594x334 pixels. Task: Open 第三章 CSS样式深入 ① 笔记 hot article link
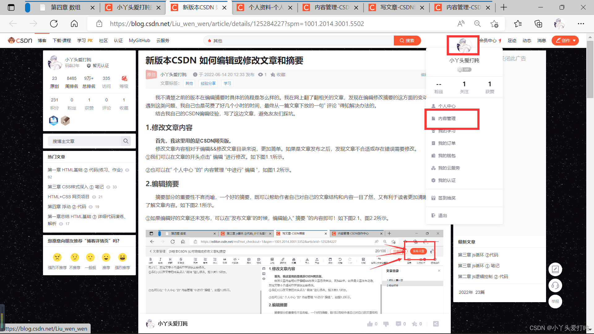(75, 187)
